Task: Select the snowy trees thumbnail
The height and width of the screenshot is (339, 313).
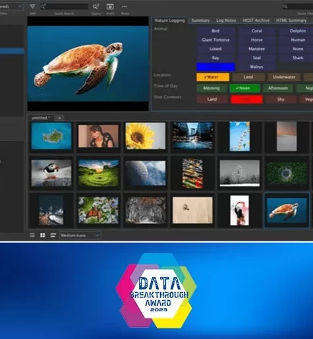Action: pos(240,173)
